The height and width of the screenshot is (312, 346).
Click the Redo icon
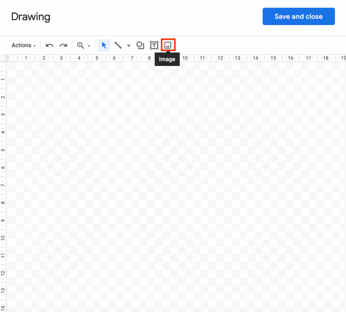(63, 45)
